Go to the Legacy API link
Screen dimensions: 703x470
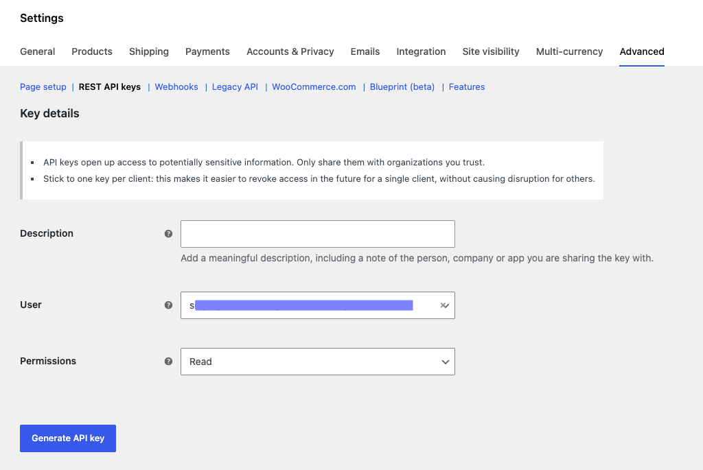pos(235,87)
